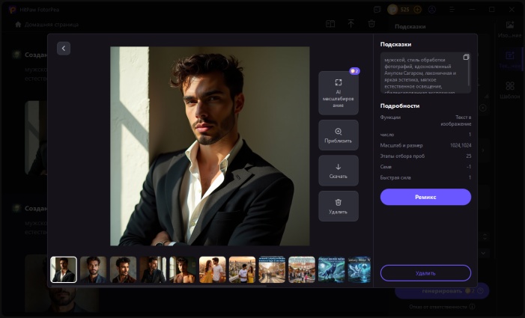
Task: Choose the wolf artwork thumbnail
Action: 331,269
